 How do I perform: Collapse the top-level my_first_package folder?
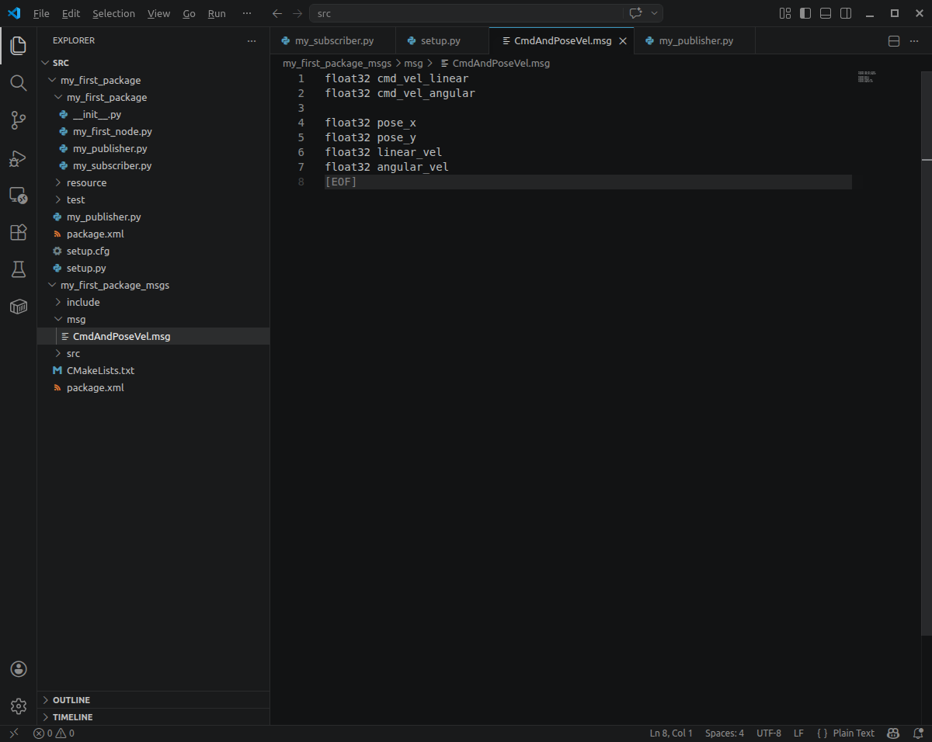click(53, 80)
